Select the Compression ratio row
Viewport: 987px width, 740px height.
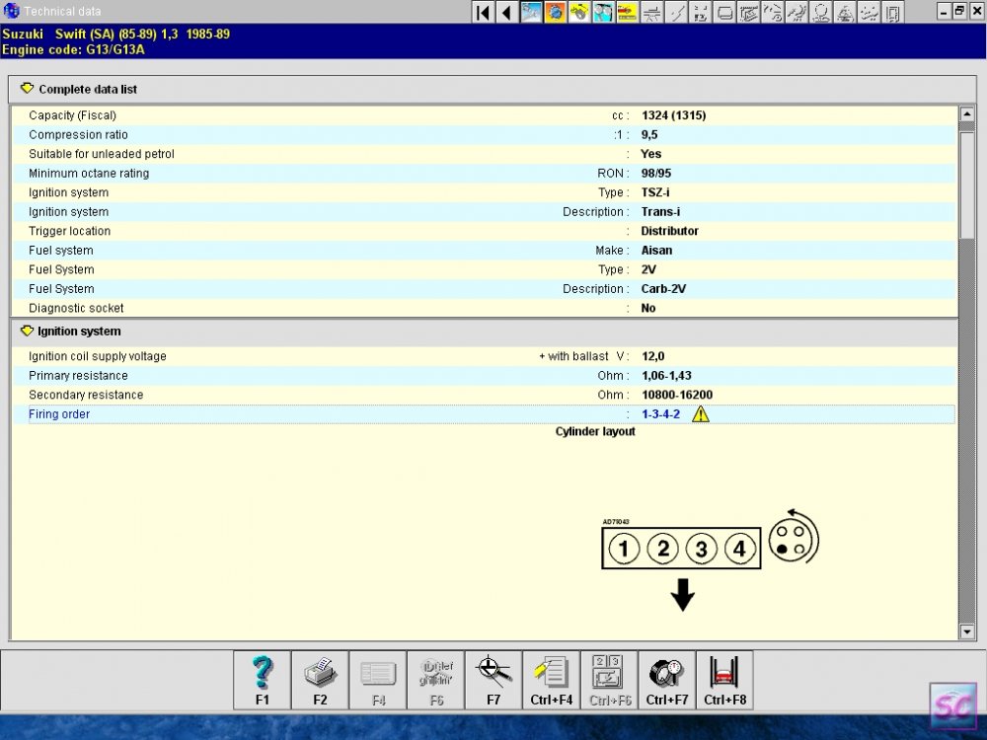[484, 134]
